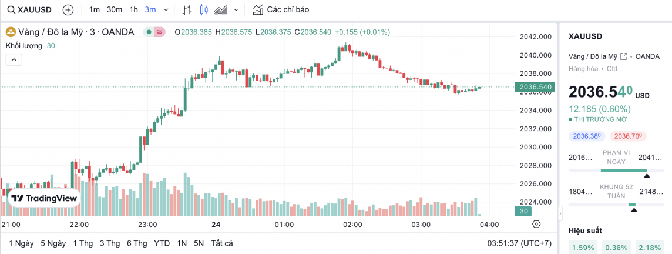Collapse the legend with the chevron button
The height and width of the screenshot is (254, 672).
tap(14, 59)
